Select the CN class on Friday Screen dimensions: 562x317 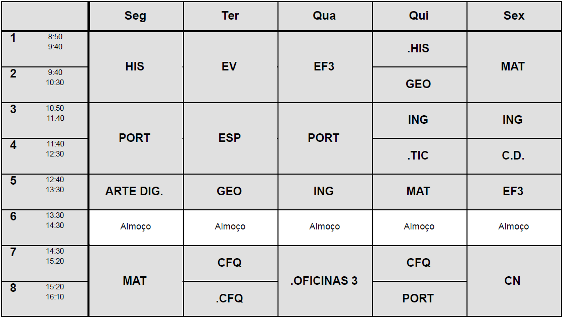pyautogui.click(x=513, y=280)
